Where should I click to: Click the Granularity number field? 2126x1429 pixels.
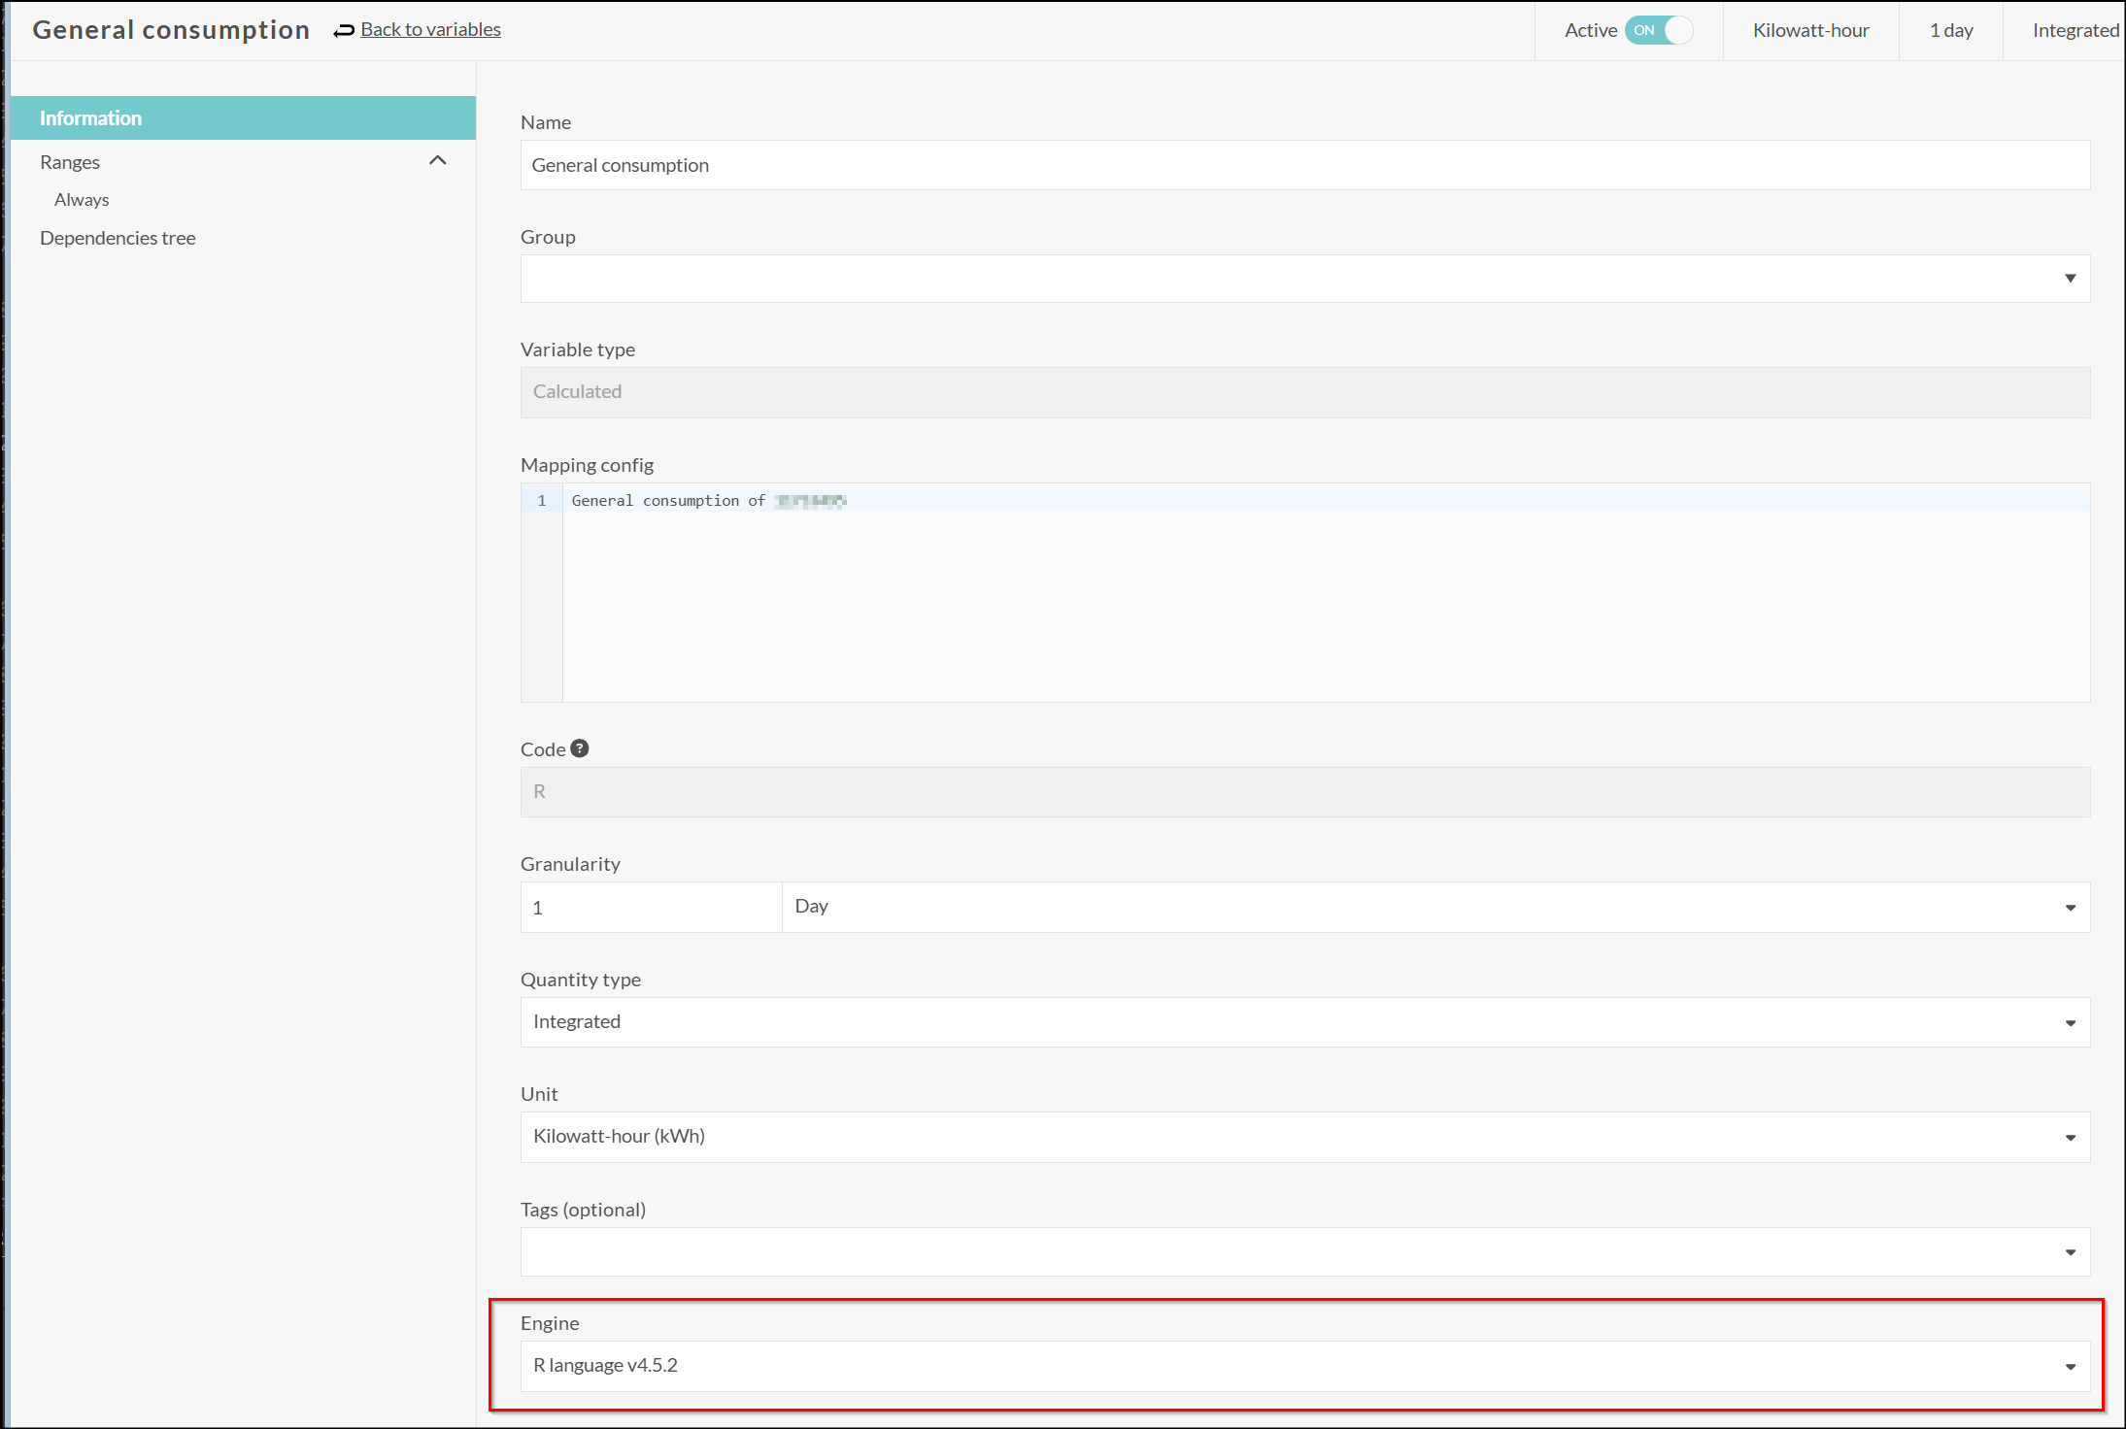(x=651, y=908)
